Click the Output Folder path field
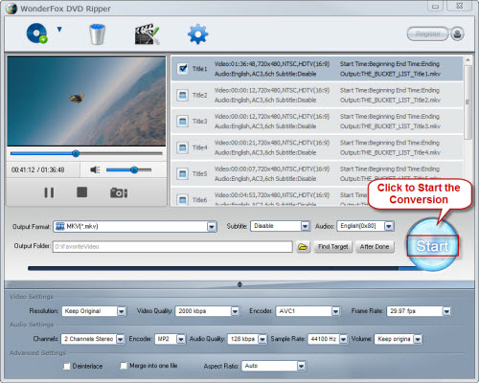479x383 pixels. 172,246
